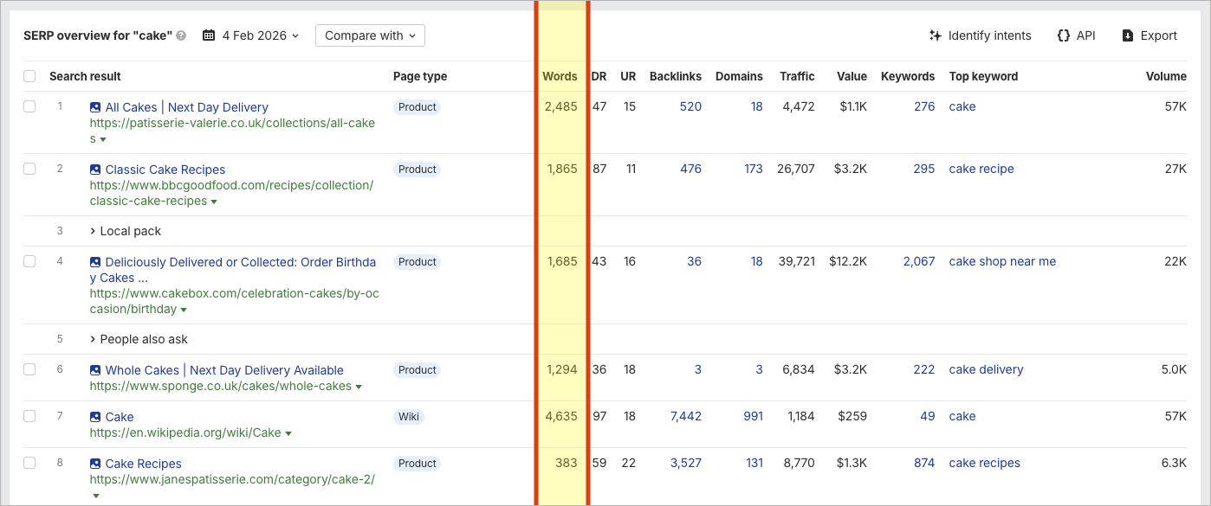This screenshot has width=1211, height=506.
Task: Open the Cake Recipes title link
Action: point(143,464)
